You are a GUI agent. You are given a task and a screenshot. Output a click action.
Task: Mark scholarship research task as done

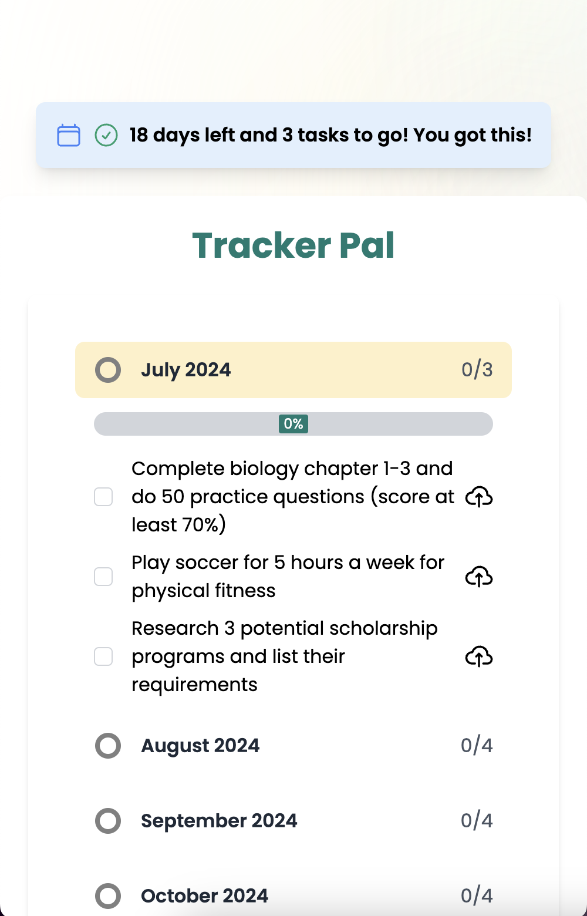coord(103,656)
